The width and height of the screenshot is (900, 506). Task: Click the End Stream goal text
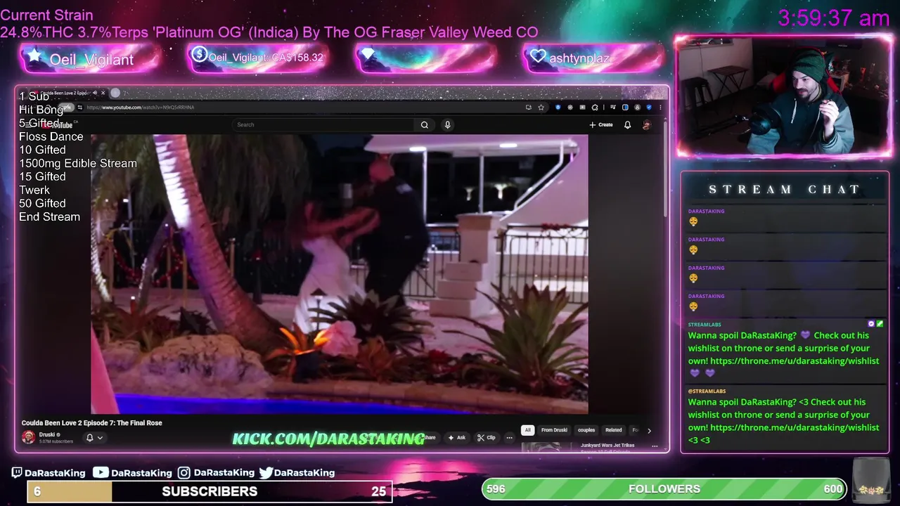49,216
